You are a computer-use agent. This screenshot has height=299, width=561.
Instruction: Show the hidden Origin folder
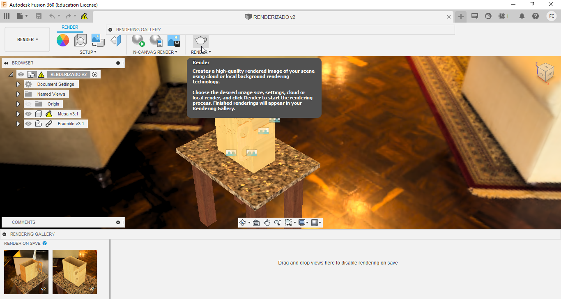click(28, 104)
